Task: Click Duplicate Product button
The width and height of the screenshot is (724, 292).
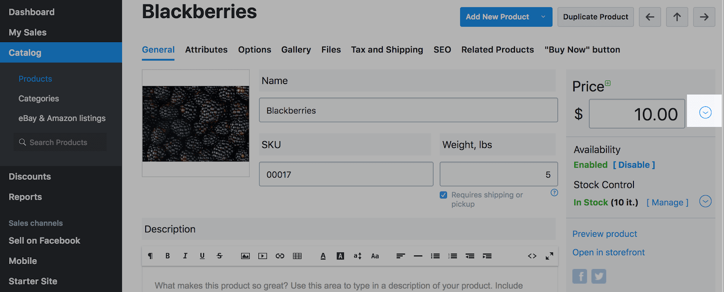Action: [595, 17]
